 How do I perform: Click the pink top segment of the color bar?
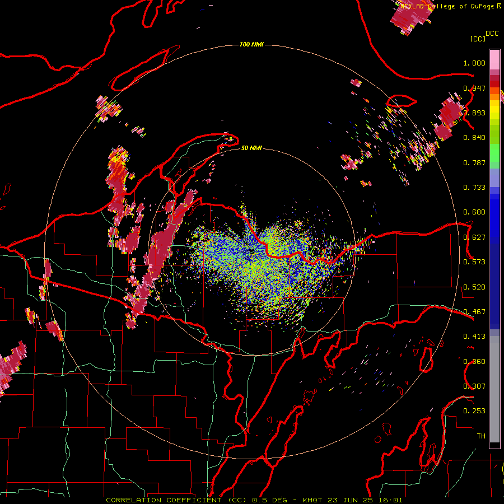click(x=494, y=59)
